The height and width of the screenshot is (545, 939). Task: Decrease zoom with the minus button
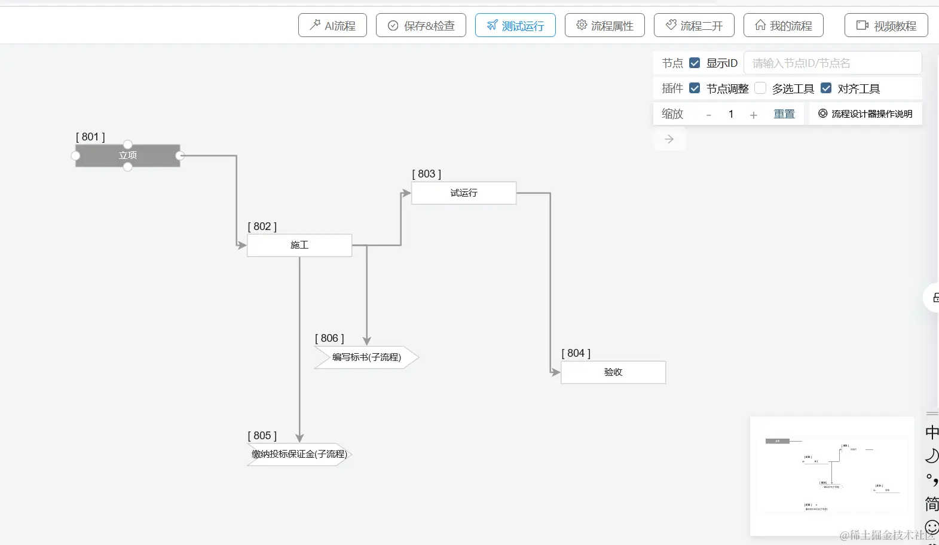point(709,115)
